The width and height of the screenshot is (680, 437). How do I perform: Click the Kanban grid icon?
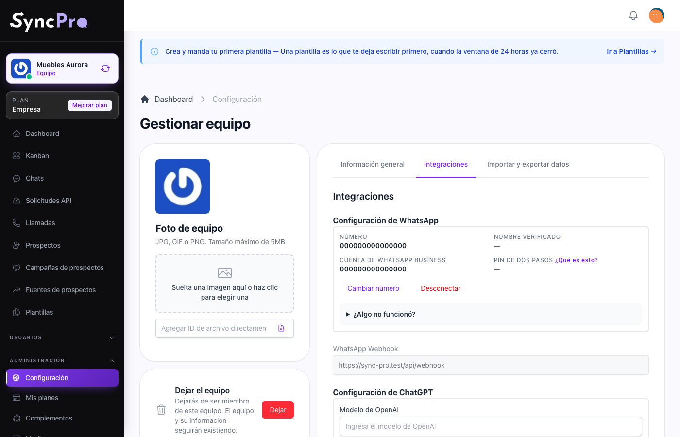point(17,156)
